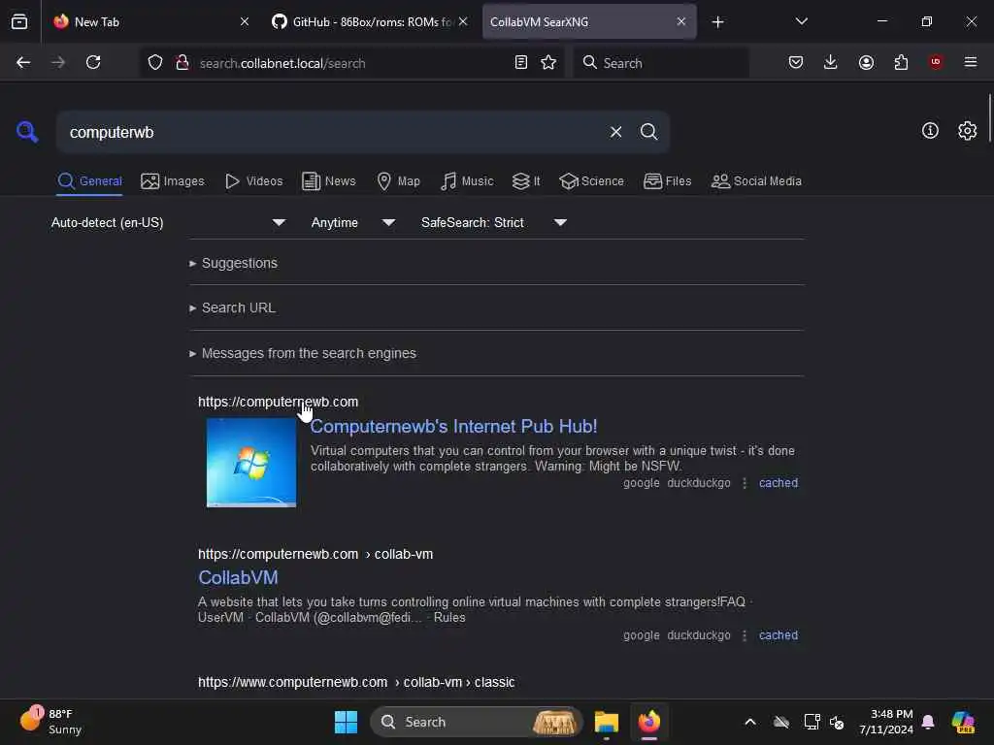Open Firefox account icon
The height and width of the screenshot is (745, 994).
click(x=866, y=62)
